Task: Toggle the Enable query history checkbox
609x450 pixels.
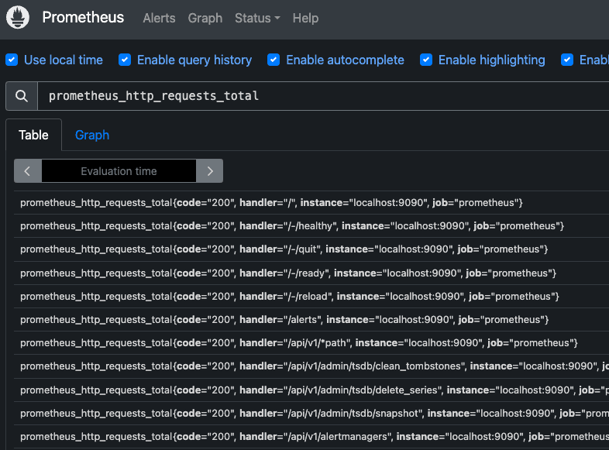Action: [125, 60]
